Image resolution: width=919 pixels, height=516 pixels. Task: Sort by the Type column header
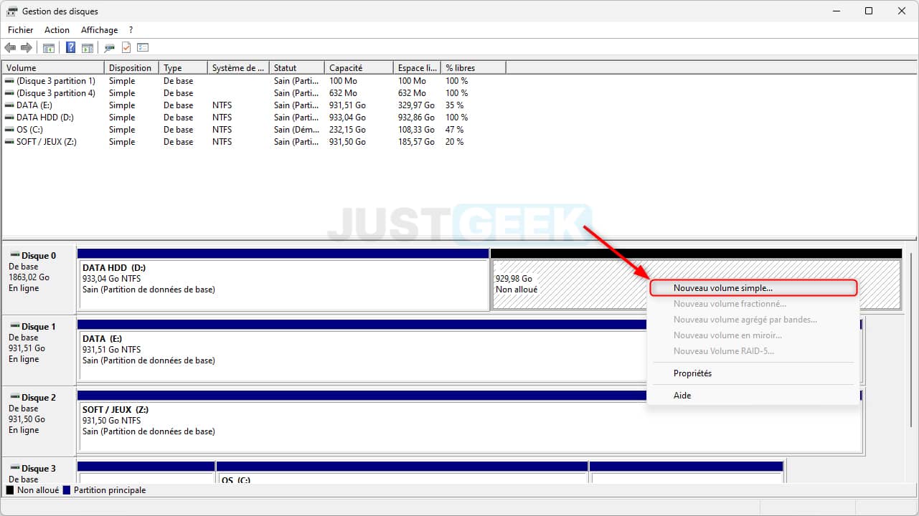184,68
